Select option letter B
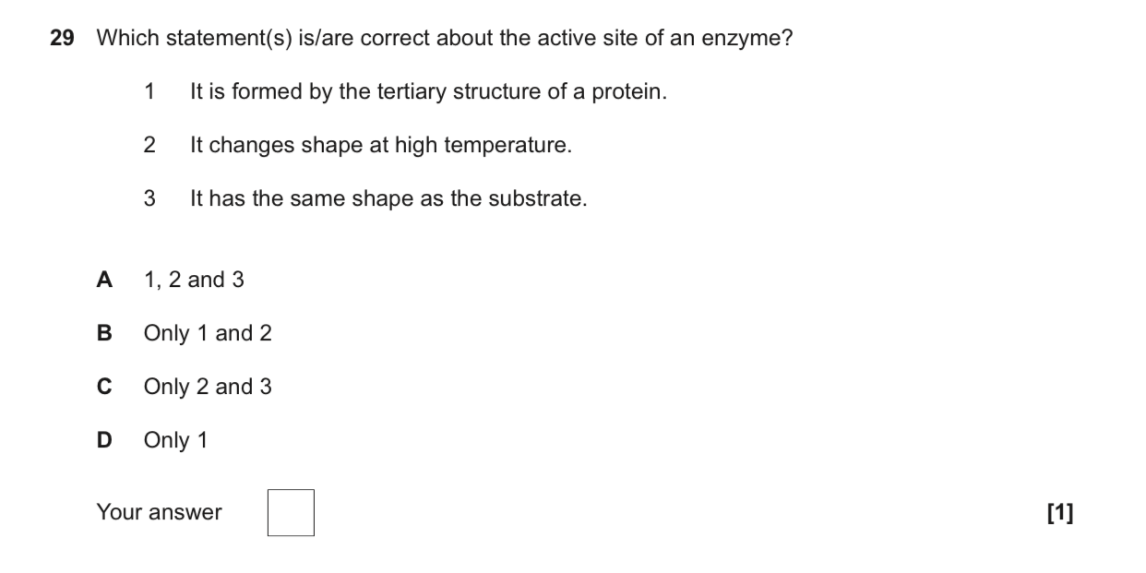The image size is (1146, 573). pyautogui.click(x=104, y=333)
